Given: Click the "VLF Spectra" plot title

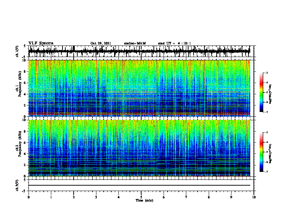Looking at the screenshot, I should click(x=41, y=43).
